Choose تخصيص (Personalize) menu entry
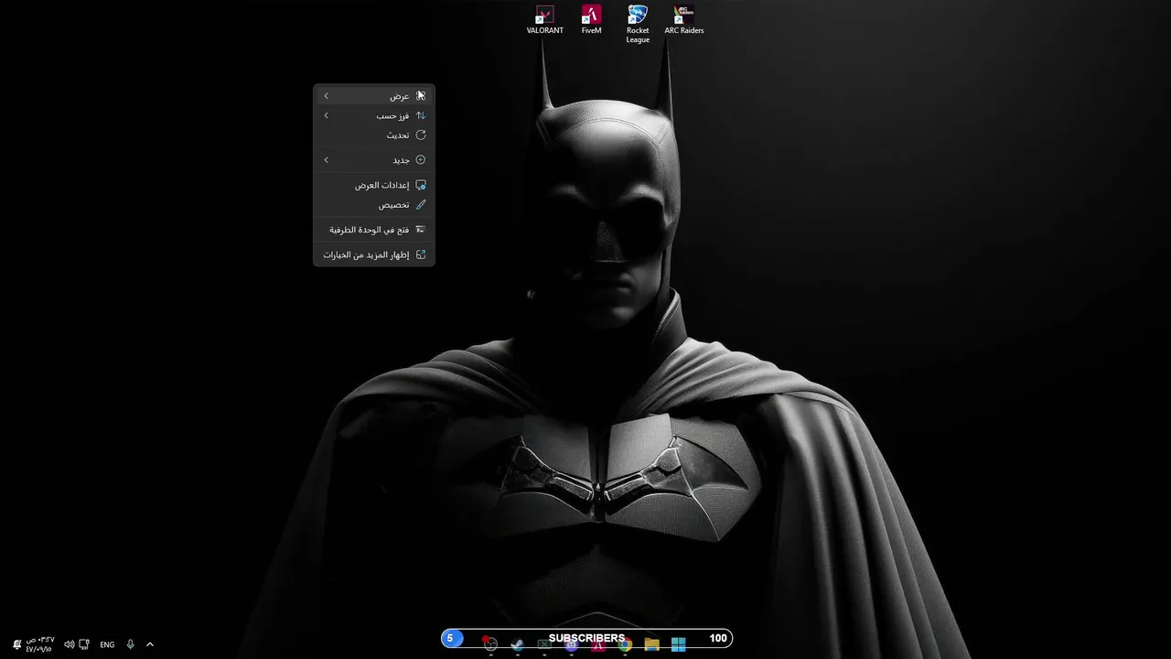The width and height of the screenshot is (1171, 659). (374, 205)
